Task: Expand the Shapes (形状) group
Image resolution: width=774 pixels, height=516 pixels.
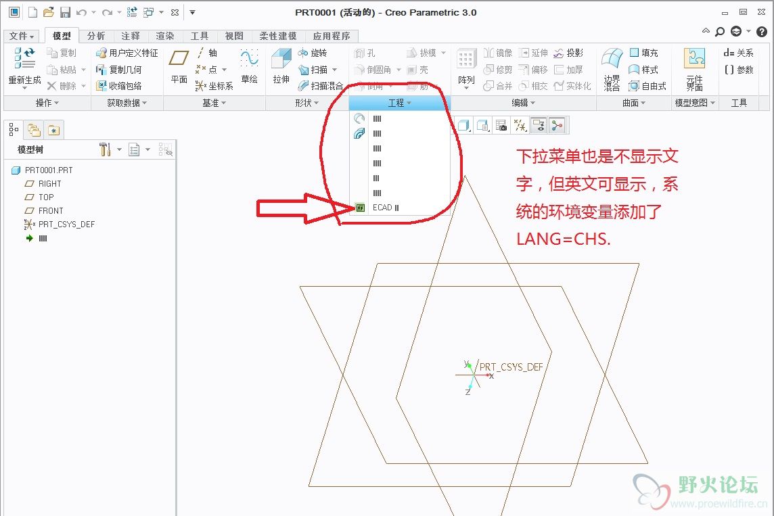Action: (306, 103)
